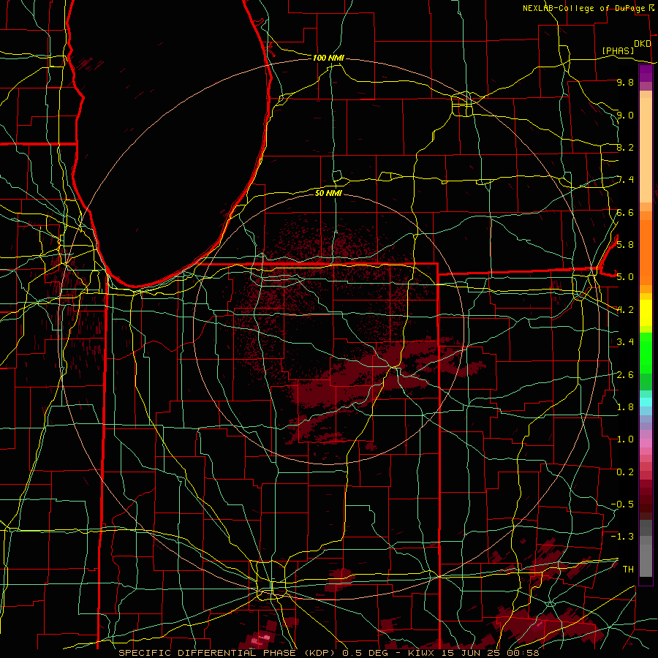This screenshot has height=658, width=658.
Task: Pick the cyan band on the color bar
Action: (x=646, y=401)
